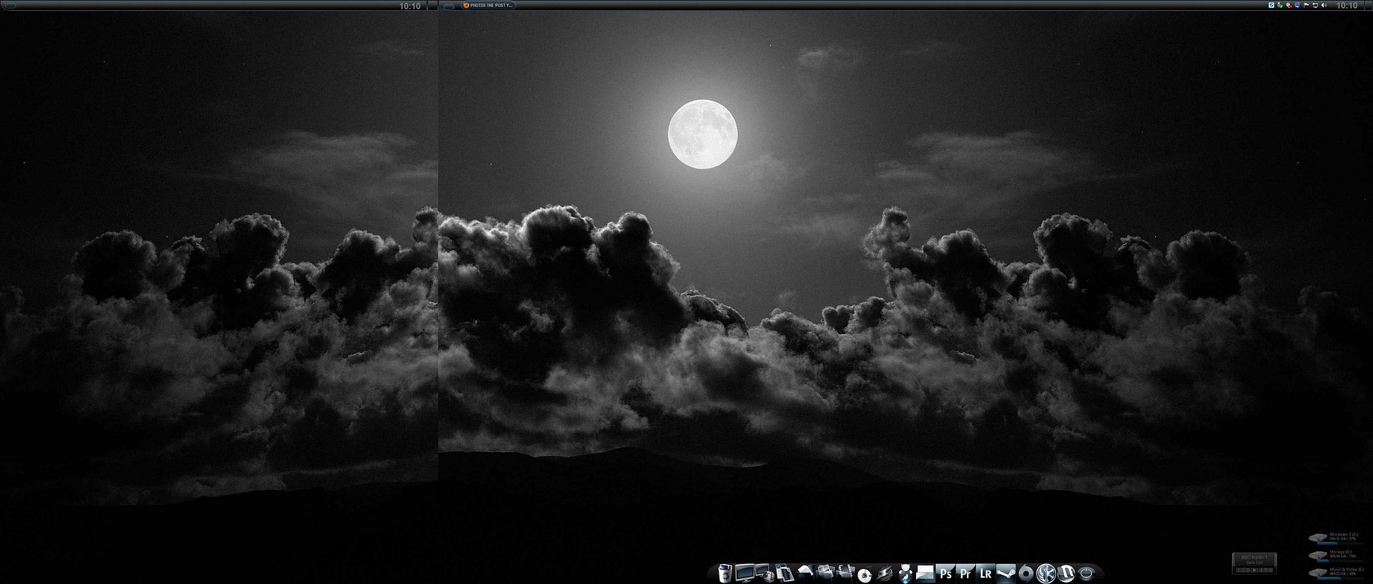1373x584 pixels.
Task: Open the disc media player dock icon
Action: point(865,573)
